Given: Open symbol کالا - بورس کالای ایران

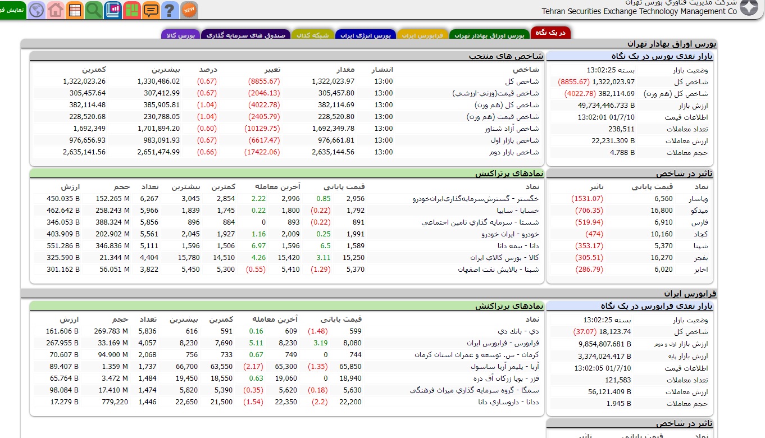Looking at the screenshot, I should click(x=505, y=258).
